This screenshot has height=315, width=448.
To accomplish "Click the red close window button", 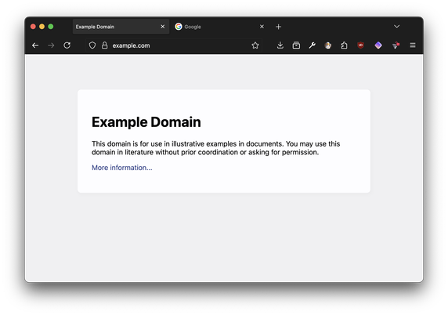I will 33,27.
